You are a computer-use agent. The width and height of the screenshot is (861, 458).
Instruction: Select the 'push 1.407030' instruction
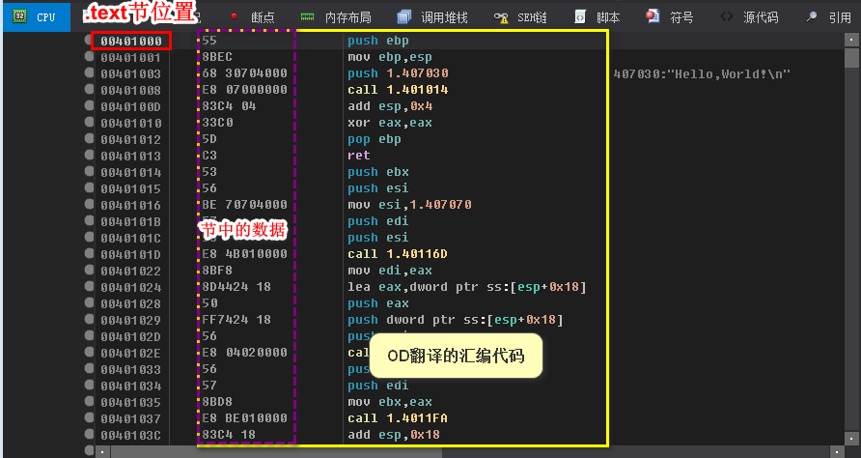point(398,73)
